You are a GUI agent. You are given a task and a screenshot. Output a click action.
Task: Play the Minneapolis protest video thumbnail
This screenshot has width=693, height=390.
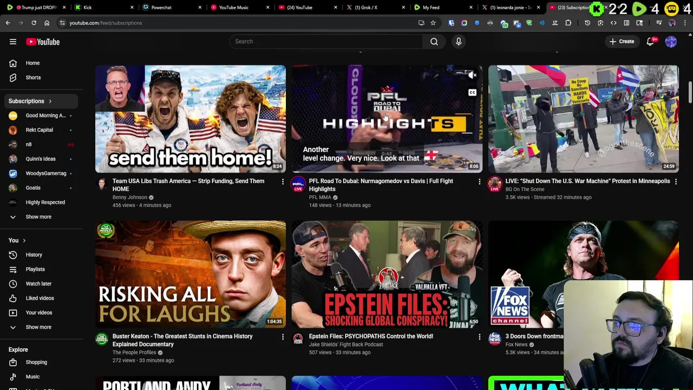click(x=583, y=119)
